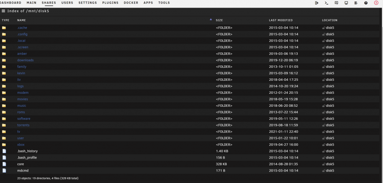Open the .local folder link
This screenshot has height=183, width=383.
click(21, 41)
